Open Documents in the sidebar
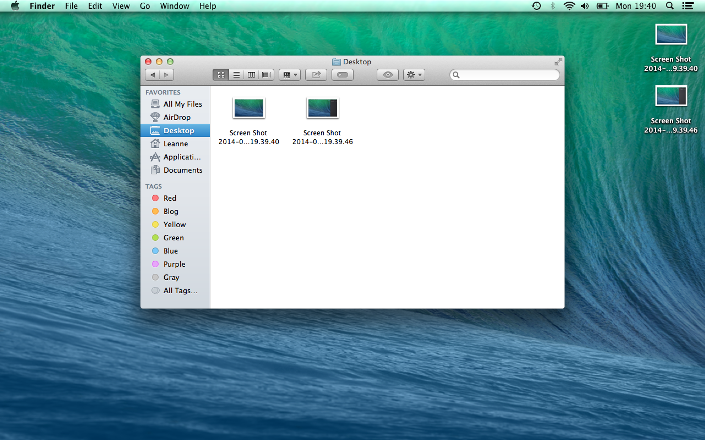Viewport: 705px width, 440px height. 175,170
